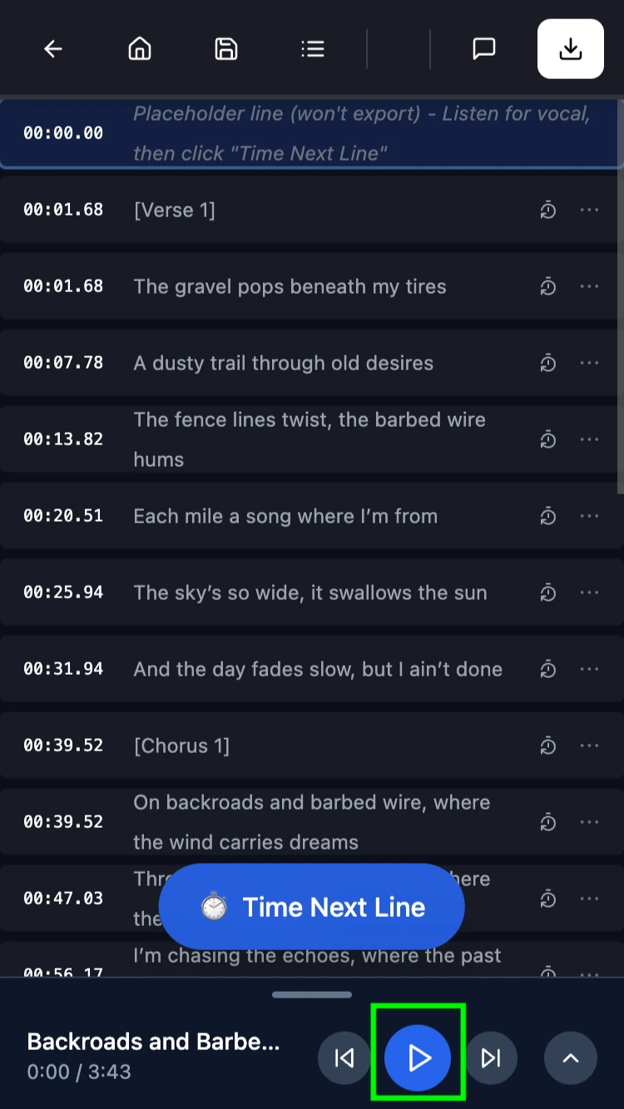624x1109 pixels.
Task: Open the Home screen icon
Action: pos(139,49)
